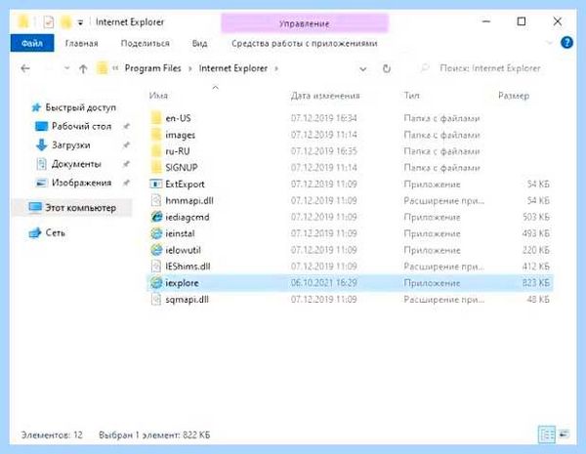
Task: Open recent locations dropdown next to navigation arrows
Action: pos(66,68)
